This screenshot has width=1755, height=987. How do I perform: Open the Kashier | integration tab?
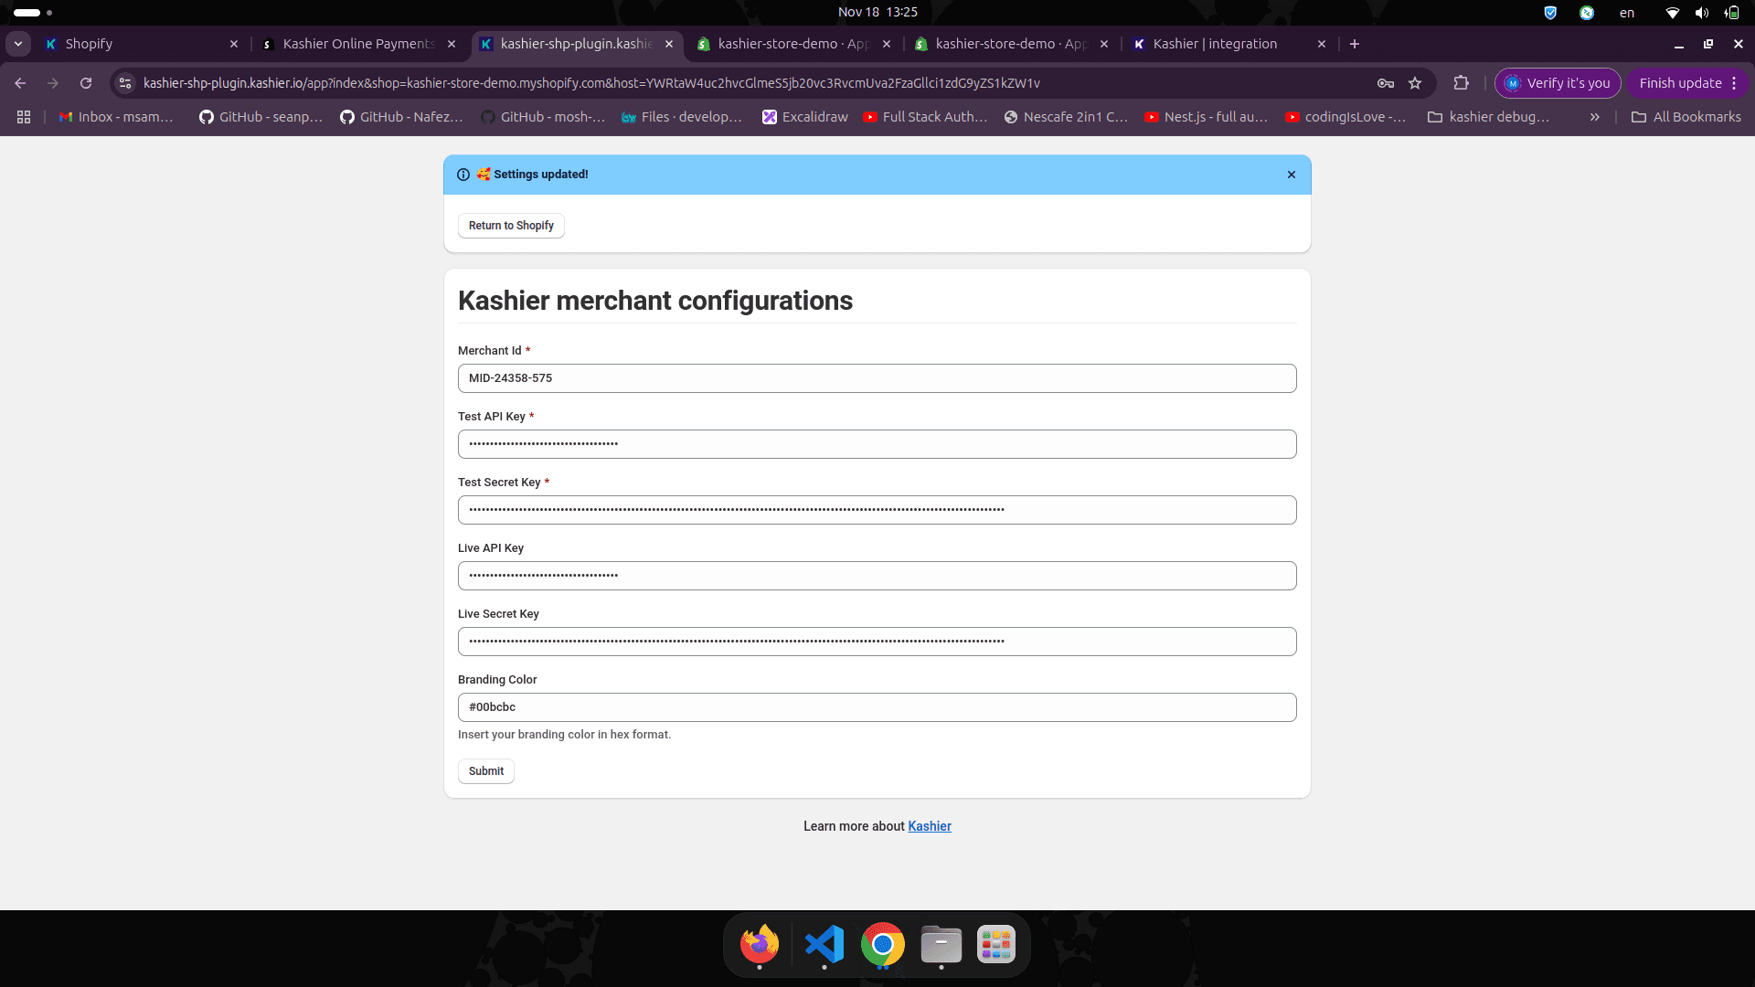click(x=1228, y=44)
